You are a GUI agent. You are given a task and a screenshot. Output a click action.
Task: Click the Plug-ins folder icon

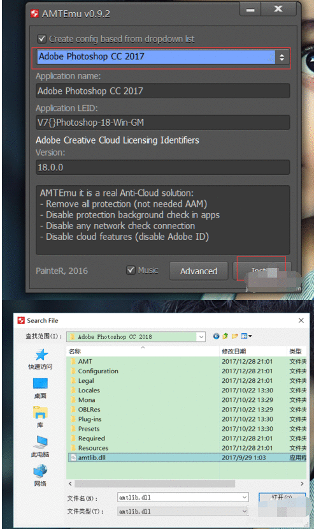tap(73, 419)
